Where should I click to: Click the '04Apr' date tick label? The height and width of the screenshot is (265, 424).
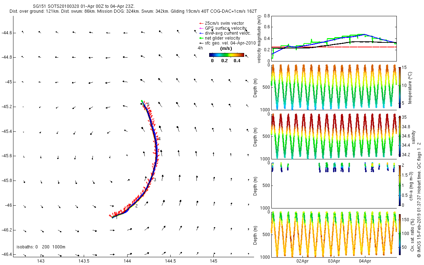pos(365,261)
